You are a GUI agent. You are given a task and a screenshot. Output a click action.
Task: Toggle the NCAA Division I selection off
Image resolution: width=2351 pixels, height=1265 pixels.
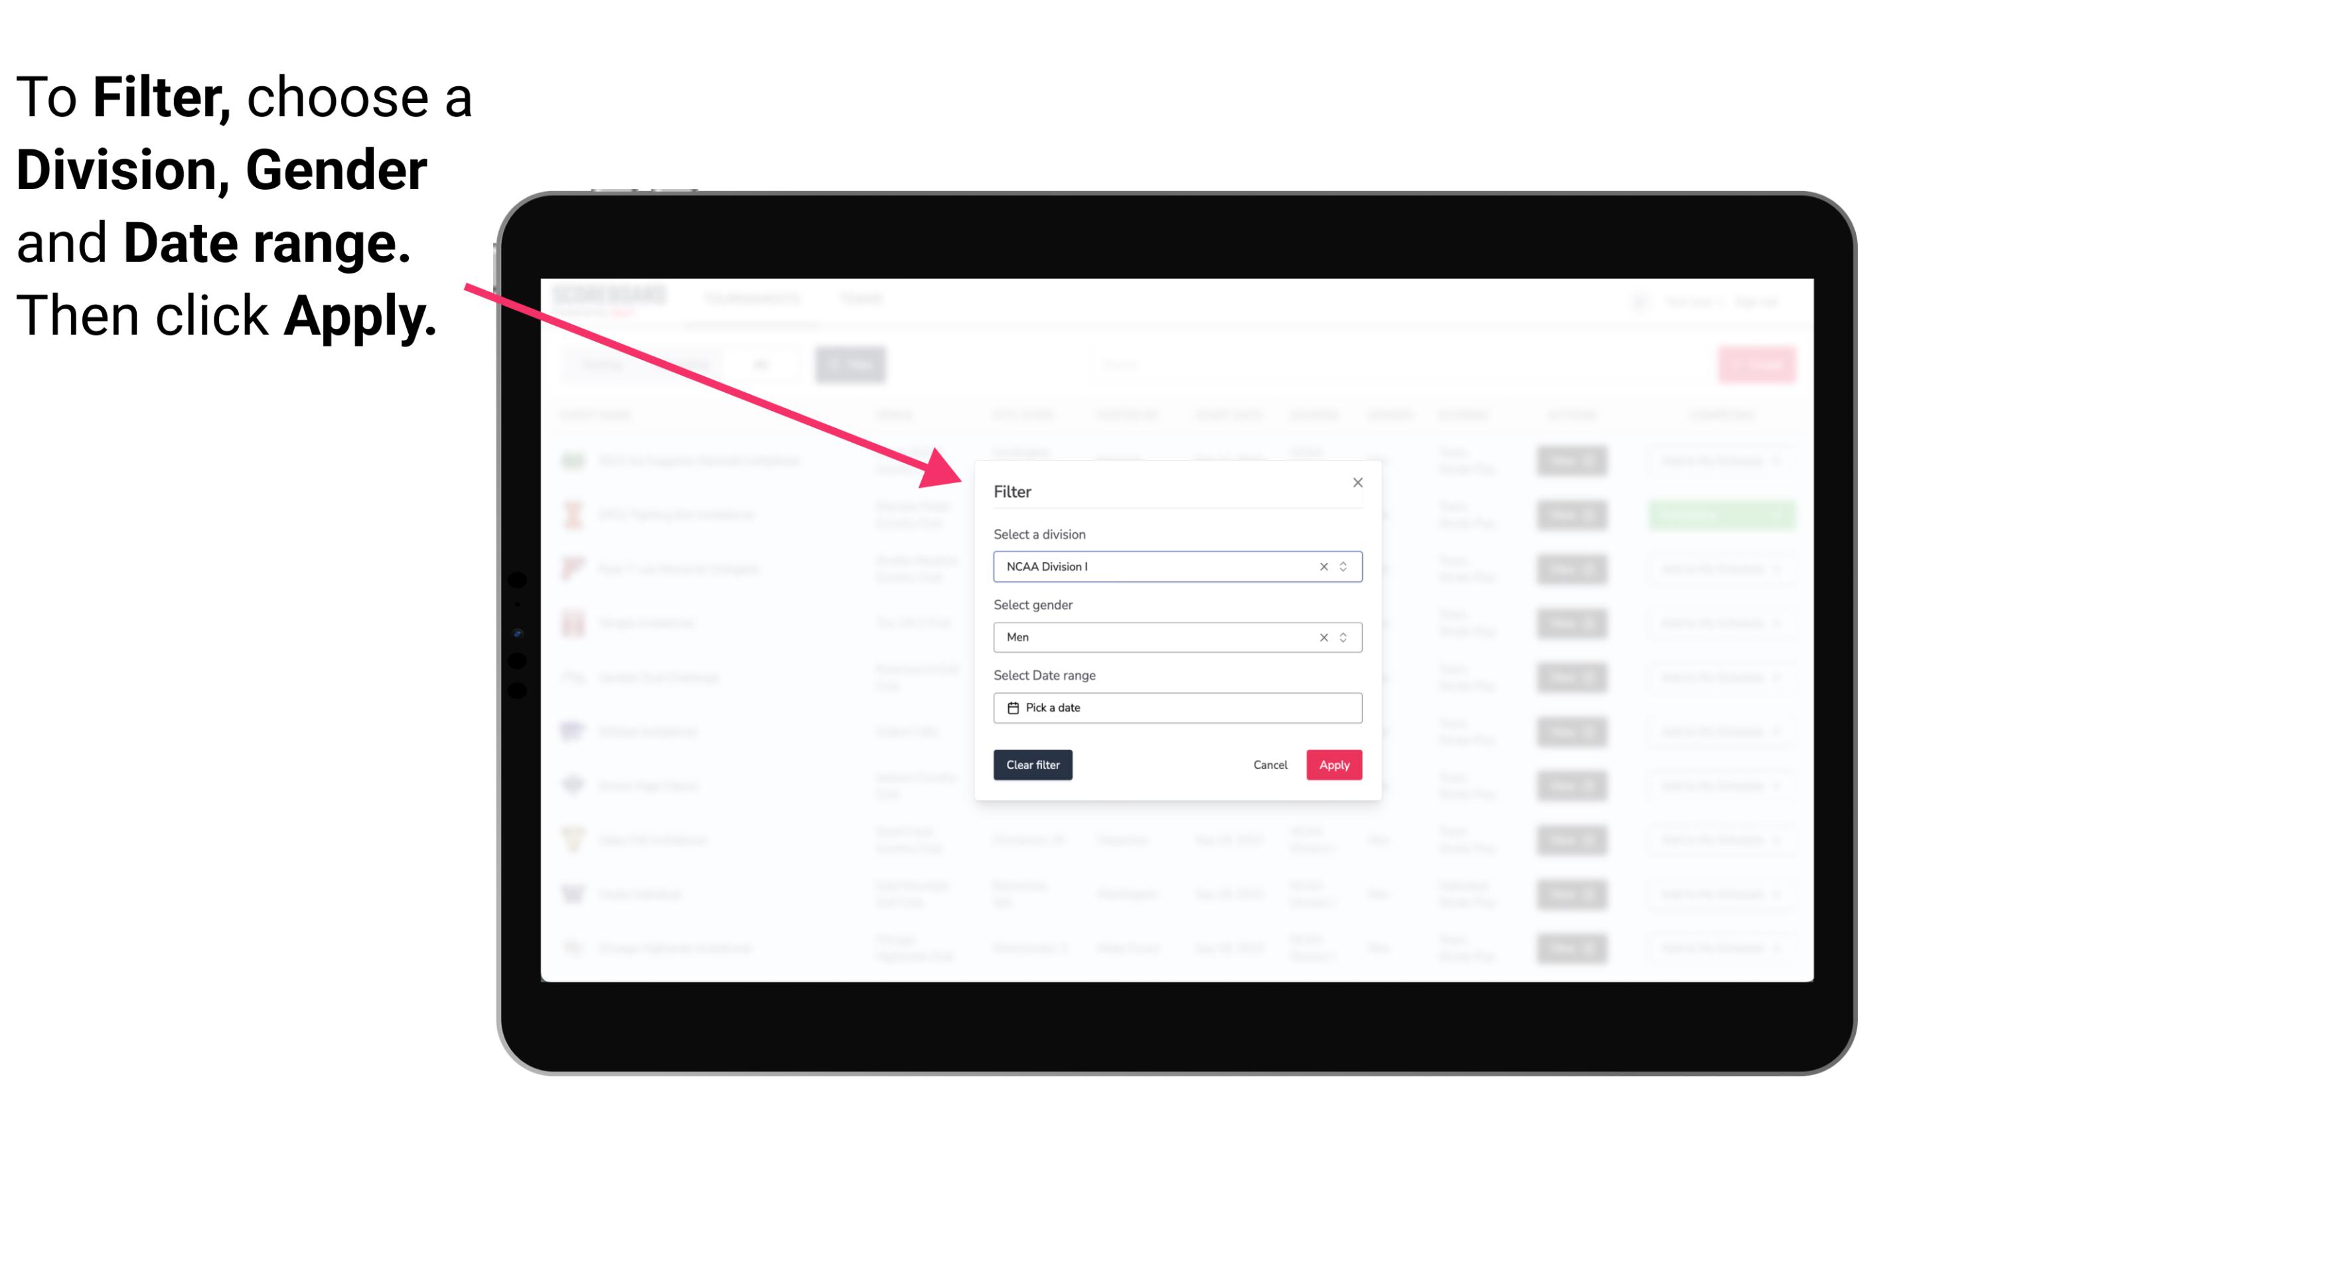click(x=1321, y=565)
